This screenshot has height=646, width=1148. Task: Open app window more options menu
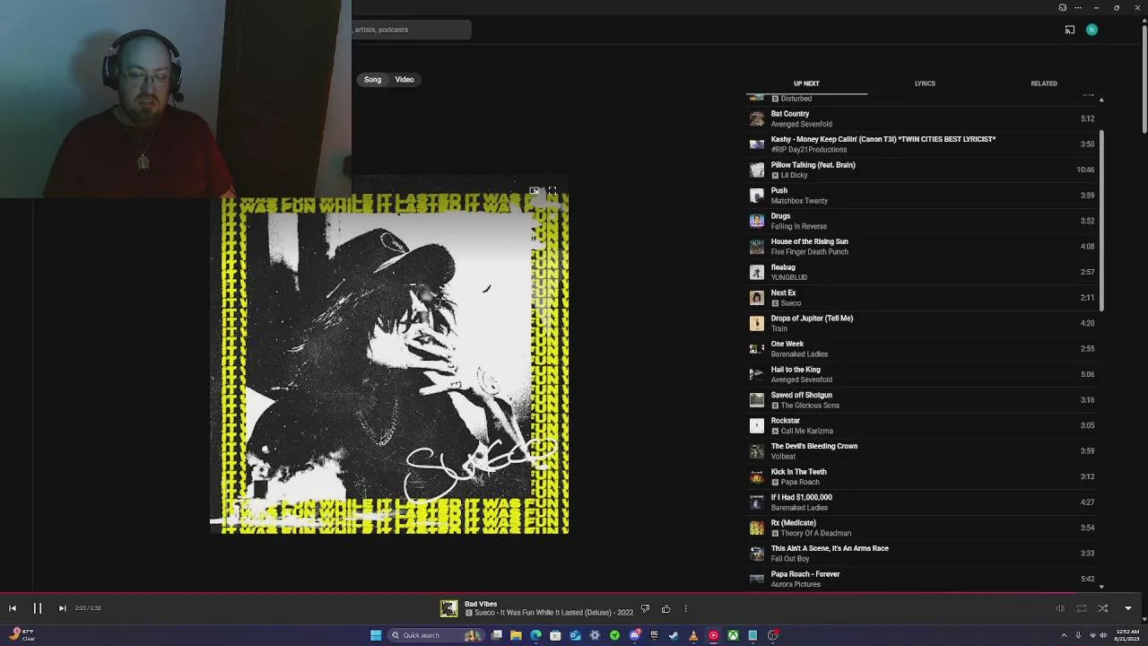[1079, 8]
